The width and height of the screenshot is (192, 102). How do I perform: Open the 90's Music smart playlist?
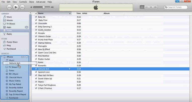14,74
